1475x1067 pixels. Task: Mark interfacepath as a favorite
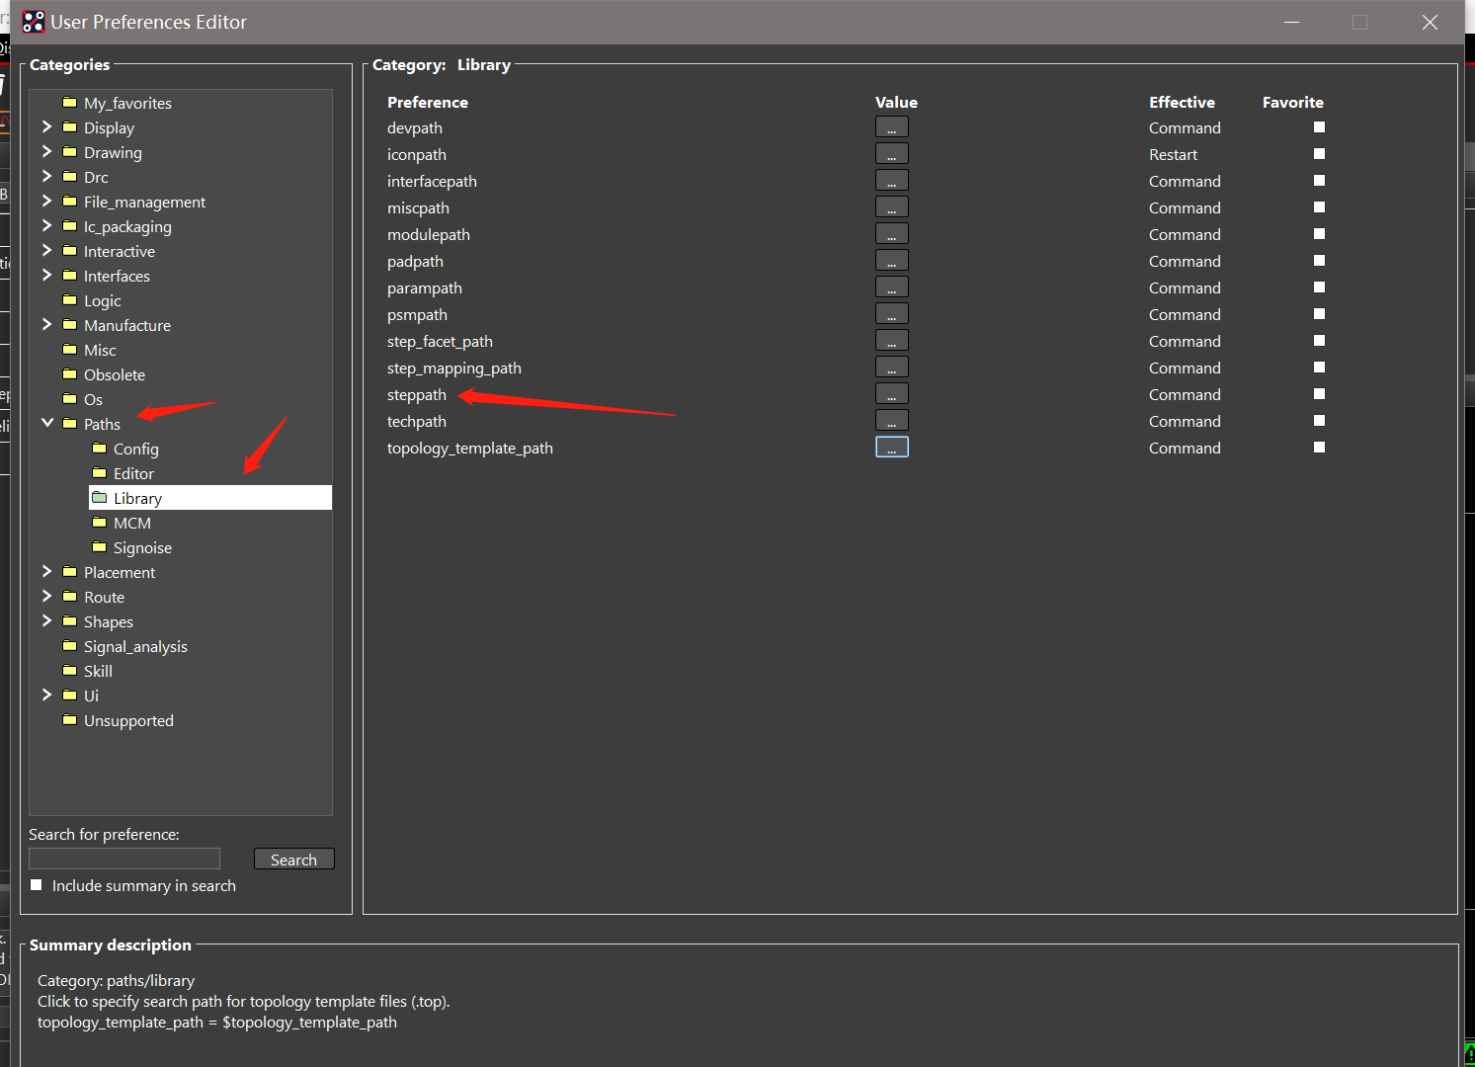[x=1319, y=181]
